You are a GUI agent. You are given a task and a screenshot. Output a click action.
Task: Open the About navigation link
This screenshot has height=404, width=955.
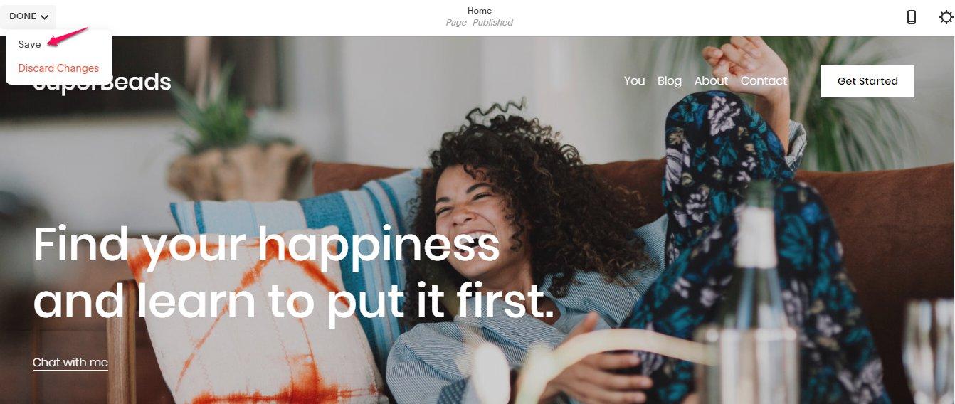click(x=711, y=81)
